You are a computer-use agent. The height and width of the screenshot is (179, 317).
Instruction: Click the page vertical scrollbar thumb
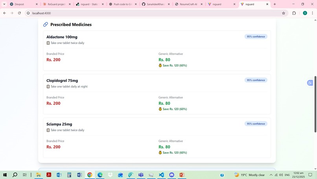[x=315, y=104]
